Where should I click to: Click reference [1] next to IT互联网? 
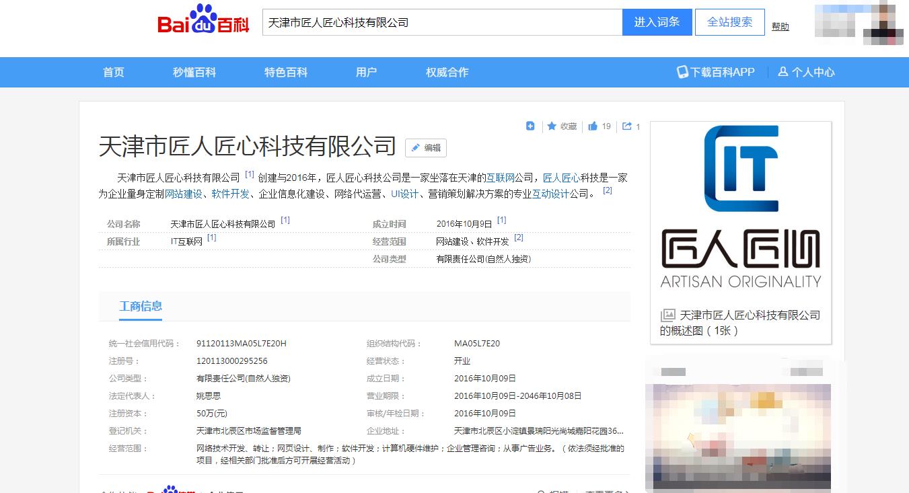tap(212, 237)
